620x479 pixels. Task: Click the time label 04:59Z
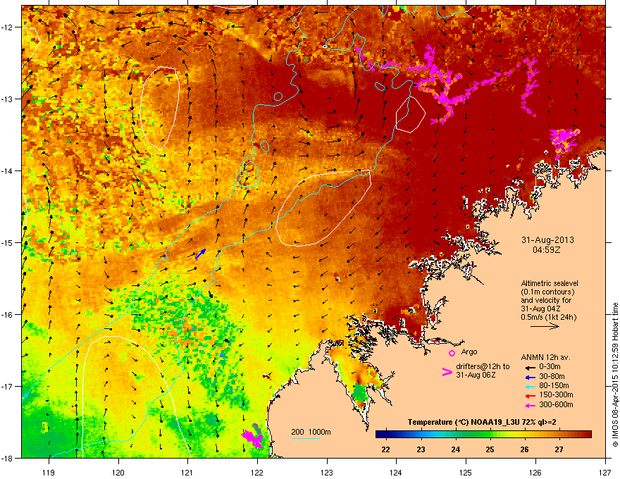click(547, 250)
